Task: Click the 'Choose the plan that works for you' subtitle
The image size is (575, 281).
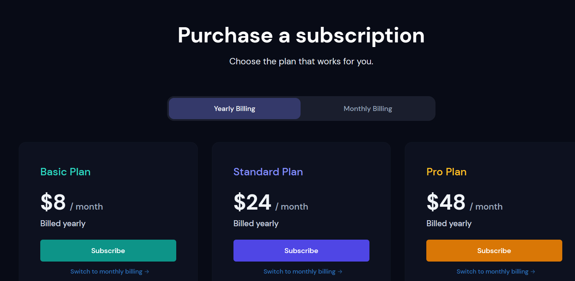Action: [301, 62]
